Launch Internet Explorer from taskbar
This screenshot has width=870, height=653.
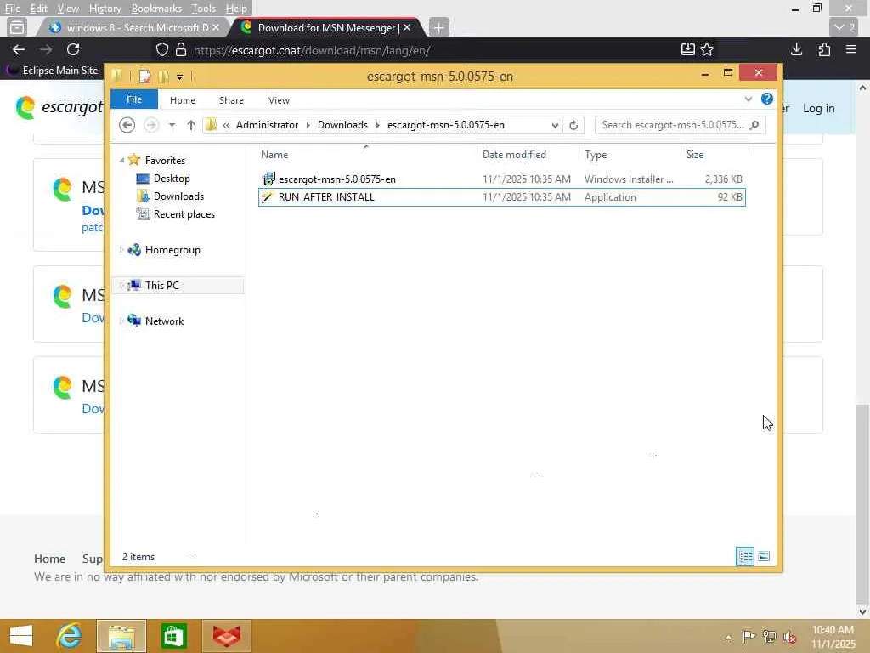(69, 636)
